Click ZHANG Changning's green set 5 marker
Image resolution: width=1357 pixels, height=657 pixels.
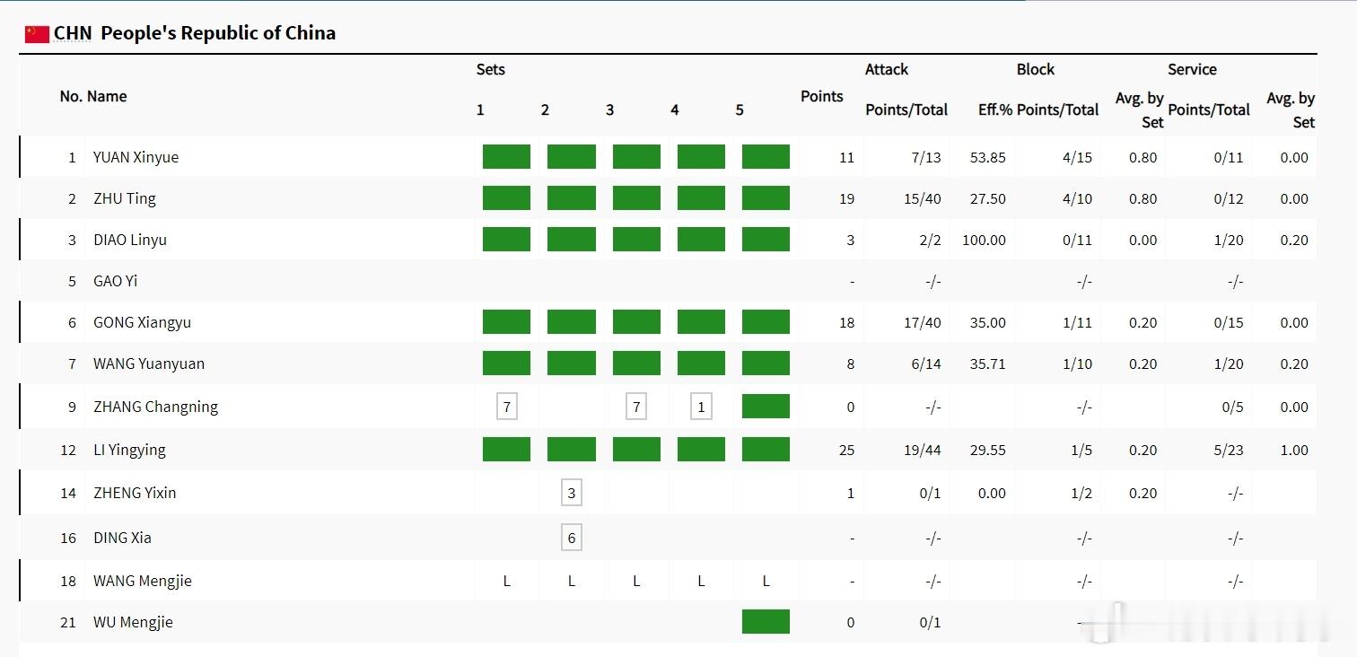pyautogui.click(x=766, y=407)
